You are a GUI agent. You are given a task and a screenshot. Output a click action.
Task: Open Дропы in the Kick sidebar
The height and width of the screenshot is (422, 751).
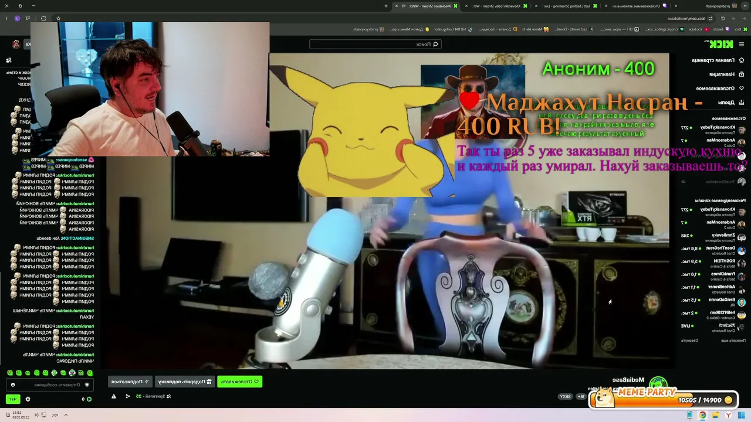pyautogui.click(x=731, y=102)
